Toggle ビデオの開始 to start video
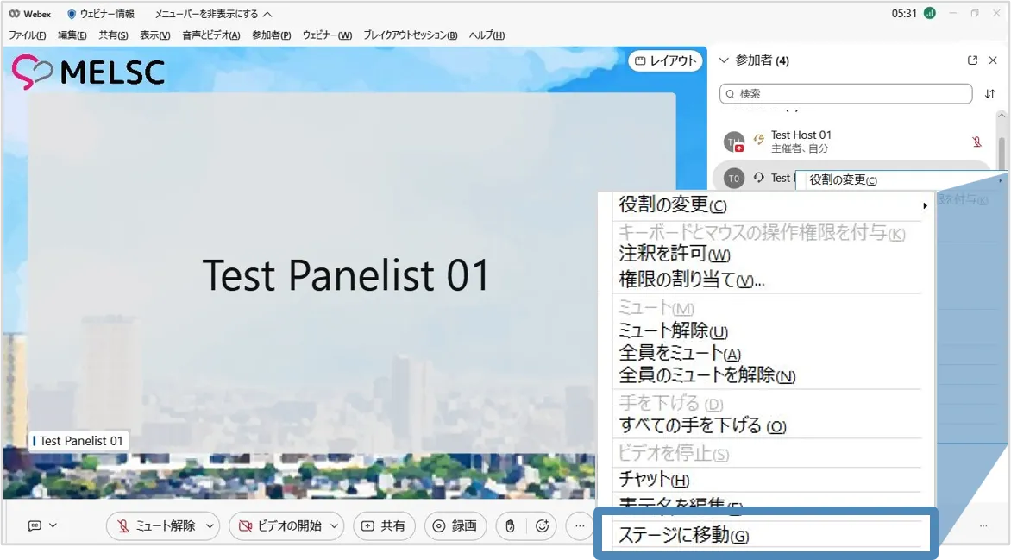This screenshot has height=560, width=1011. click(x=279, y=525)
